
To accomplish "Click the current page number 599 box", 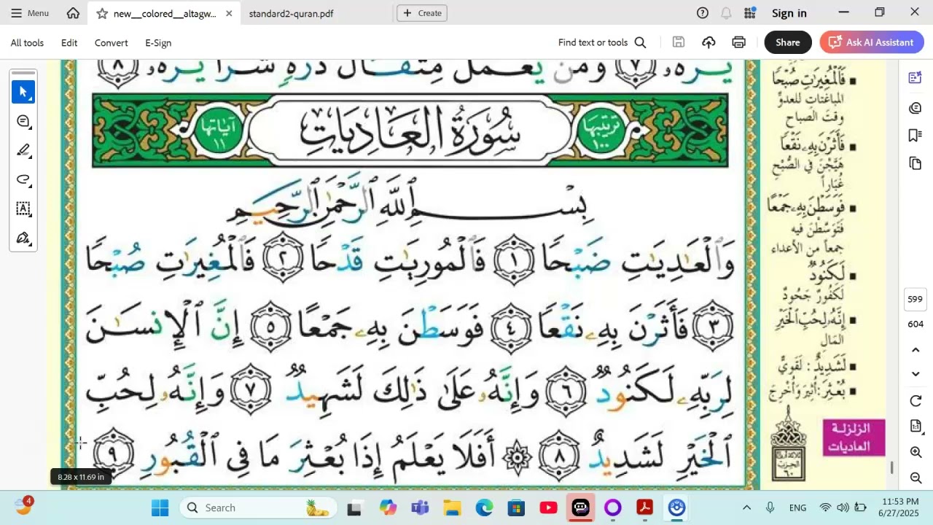I will tap(916, 299).
